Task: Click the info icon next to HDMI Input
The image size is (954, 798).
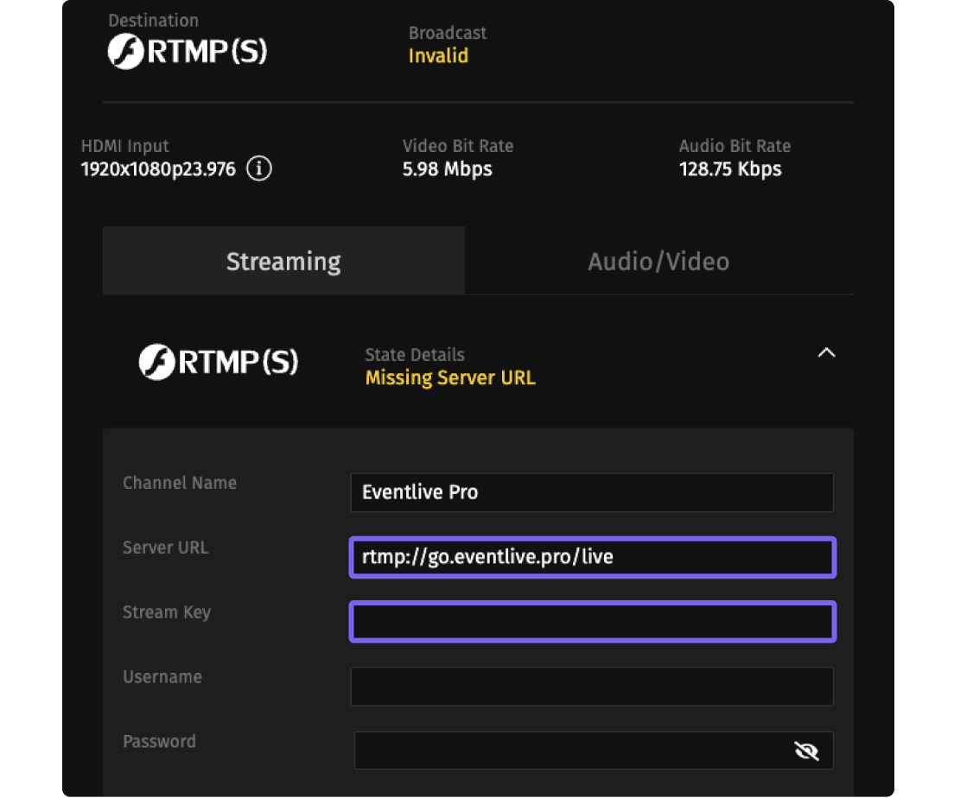Action: (259, 168)
